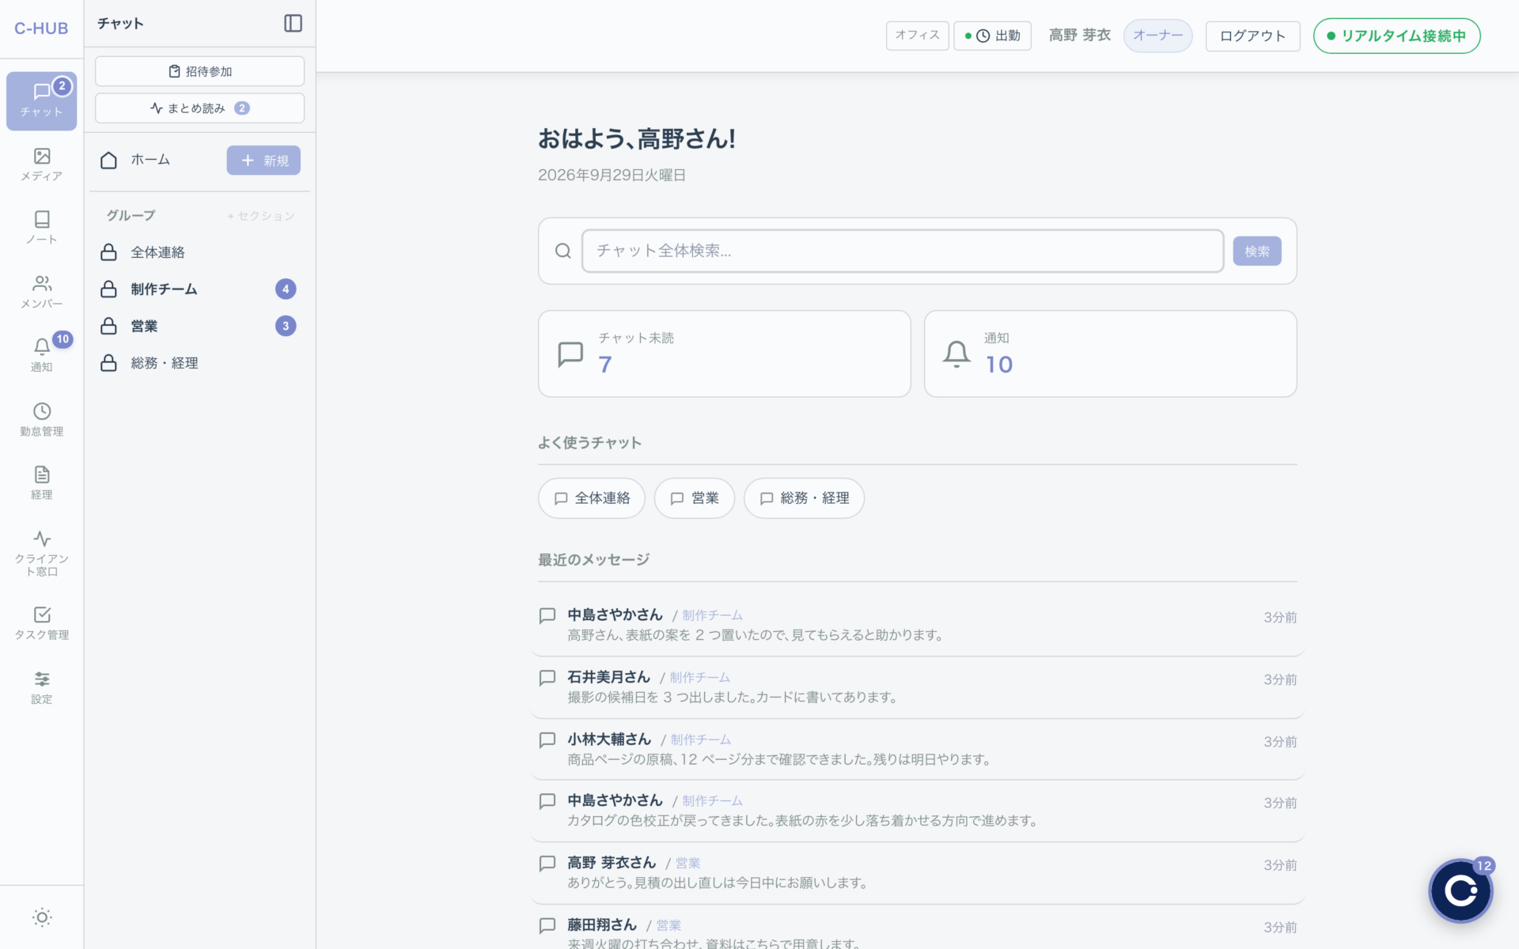1519x949 pixels.
Task: Open 中島さやか's message about 表紙の案
Action: point(918,625)
